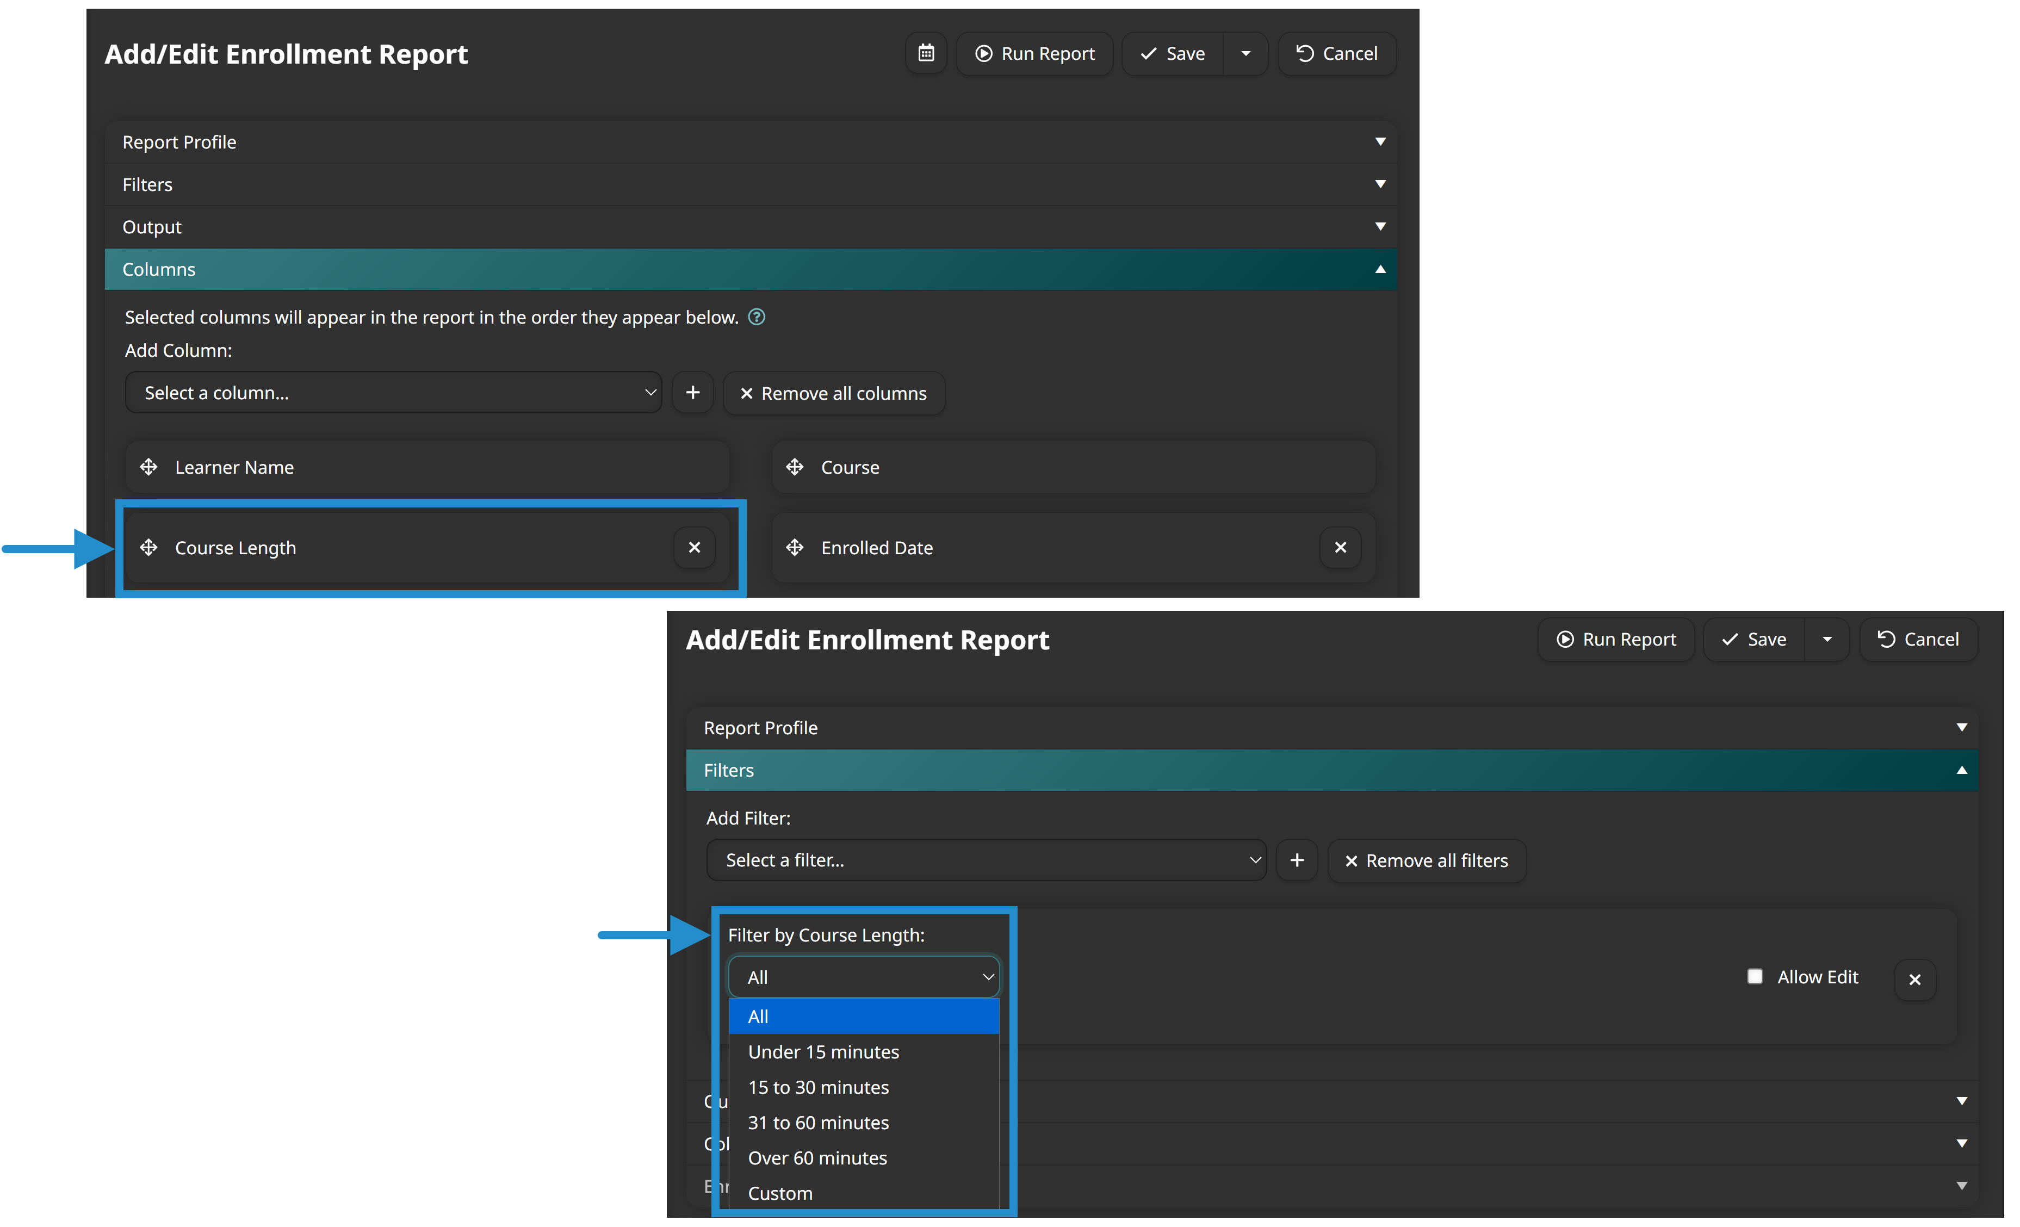
Task: Remove the Enrolled Date column
Action: pyautogui.click(x=1340, y=548)
